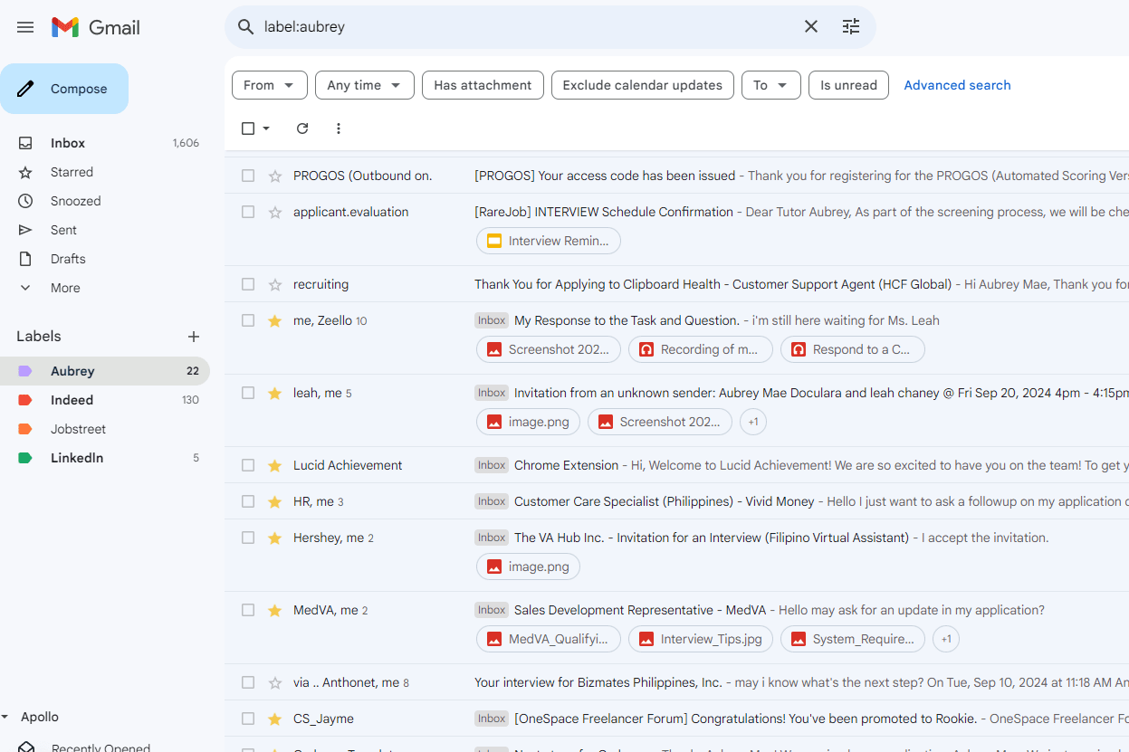The height and width of the screenshot is (752, 1129).
Task: Show search options slider icon
Action: click(851, 27)
